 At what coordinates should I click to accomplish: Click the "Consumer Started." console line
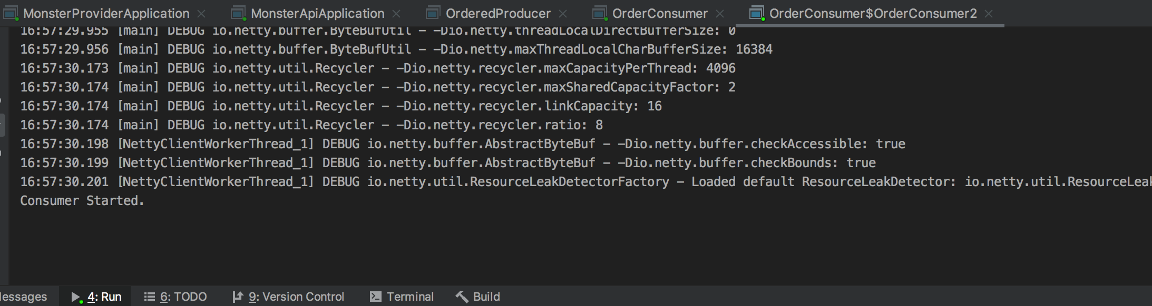(x=82, y=201)
